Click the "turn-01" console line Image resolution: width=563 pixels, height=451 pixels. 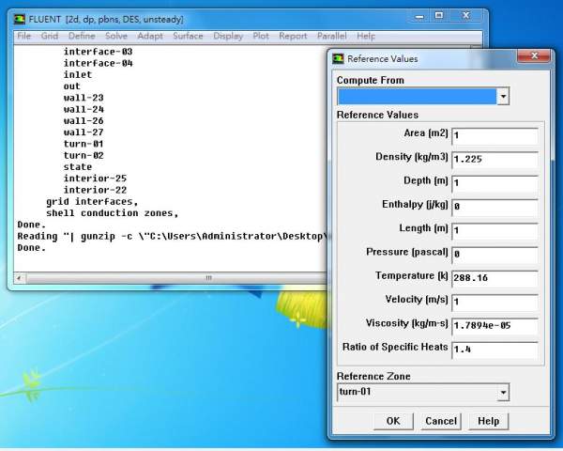(84, 144)
